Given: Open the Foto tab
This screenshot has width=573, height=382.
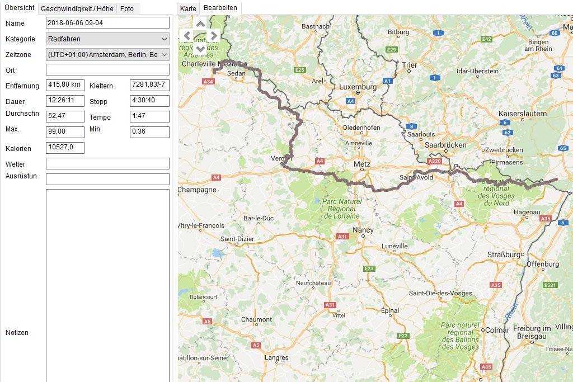Looking at the screenshot, I should coord(127,8).
